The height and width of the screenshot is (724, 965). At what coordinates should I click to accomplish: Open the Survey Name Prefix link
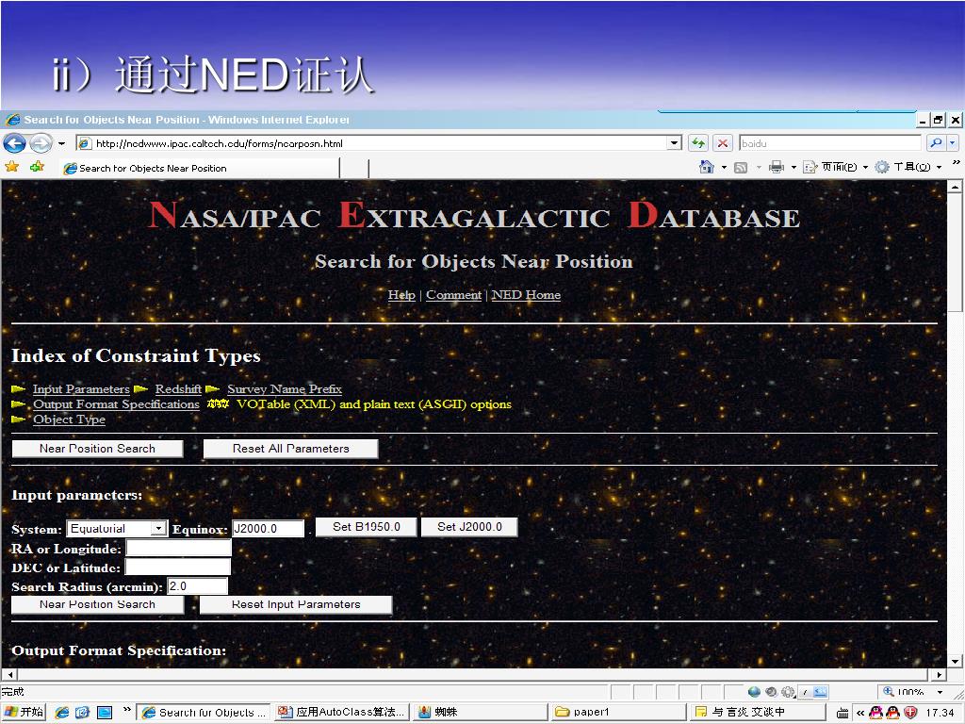285,389
